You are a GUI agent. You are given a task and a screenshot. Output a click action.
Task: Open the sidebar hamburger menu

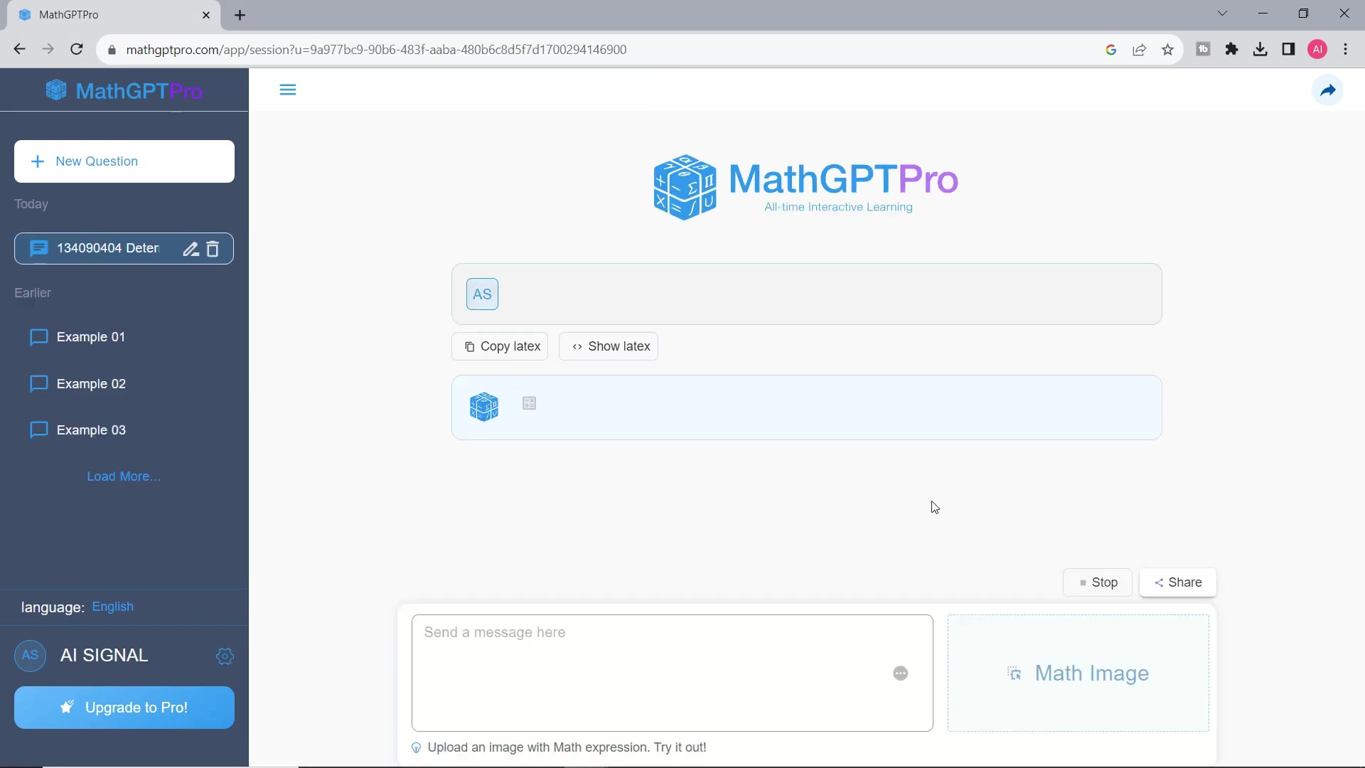pyautogui.click(x=287, y=90)
